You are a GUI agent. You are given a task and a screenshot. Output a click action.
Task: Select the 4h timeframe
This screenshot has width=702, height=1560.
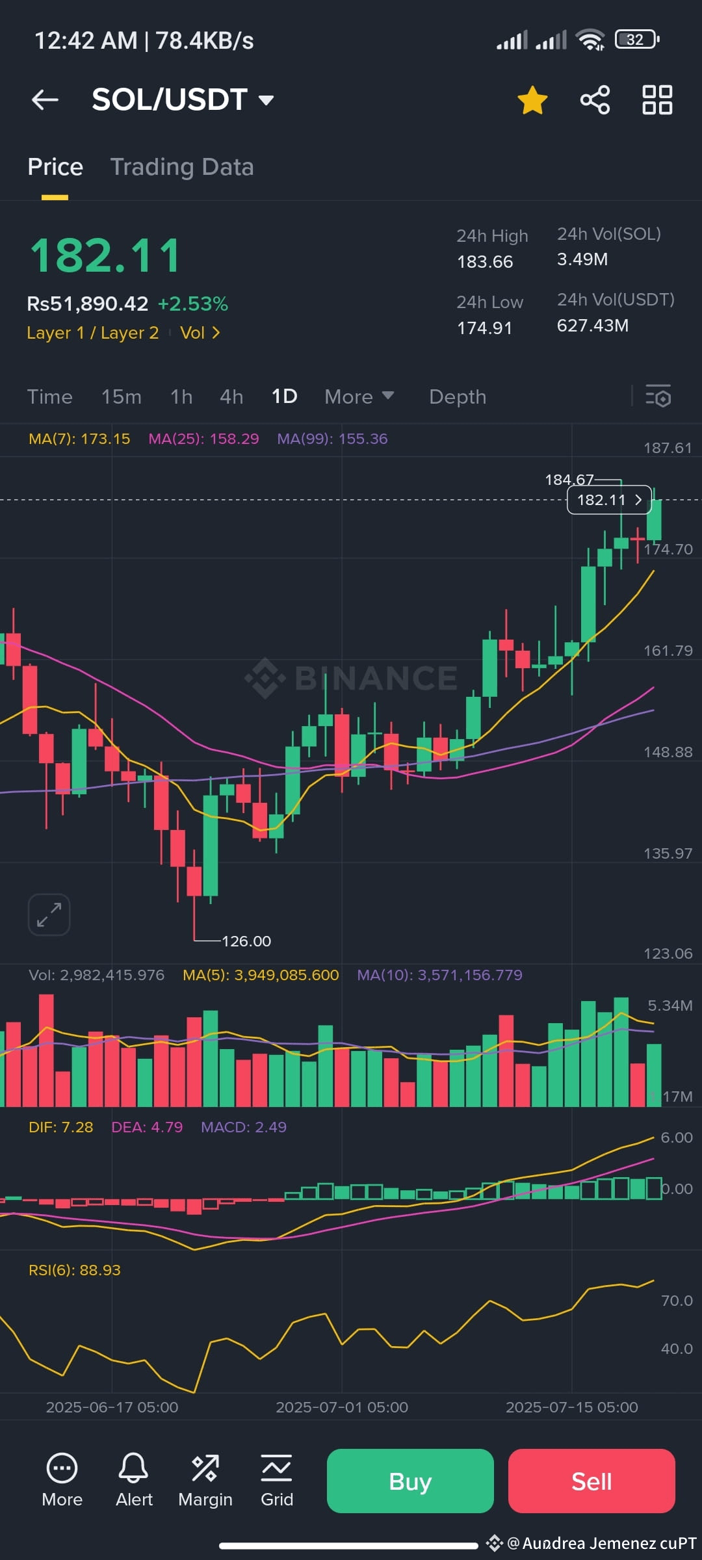231,396
